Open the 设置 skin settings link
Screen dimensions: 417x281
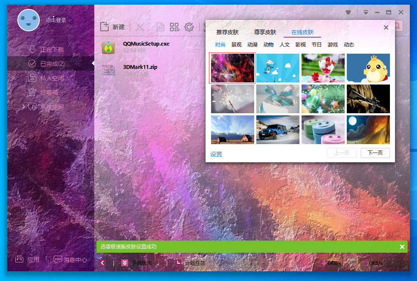pyautogui.click(x=216, y=154)
